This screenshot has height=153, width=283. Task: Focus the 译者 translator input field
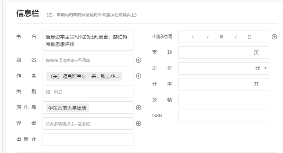click(x=88, y=123)
